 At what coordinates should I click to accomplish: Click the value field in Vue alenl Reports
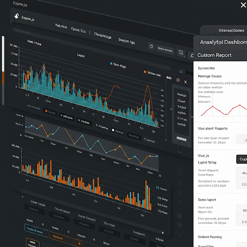[x=242, y=139]
